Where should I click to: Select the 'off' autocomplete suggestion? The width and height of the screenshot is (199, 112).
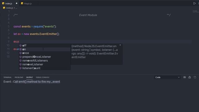point(44,45)
